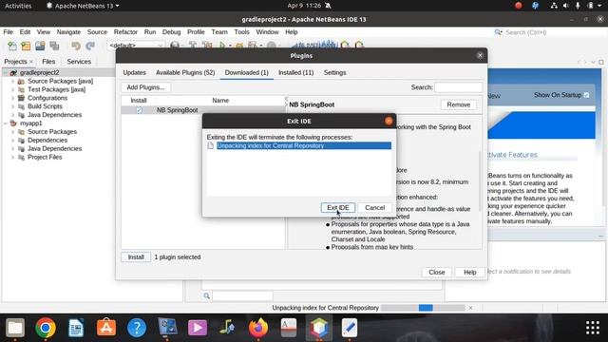Screen dimensions: 608x342
Task: Switch to the Installed (11) tab
Action: (295, 72)
